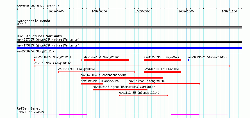Select the nsv416100 (Mills2006) red bar
This screenshot has height=118, width=250.
pos(163,72)
